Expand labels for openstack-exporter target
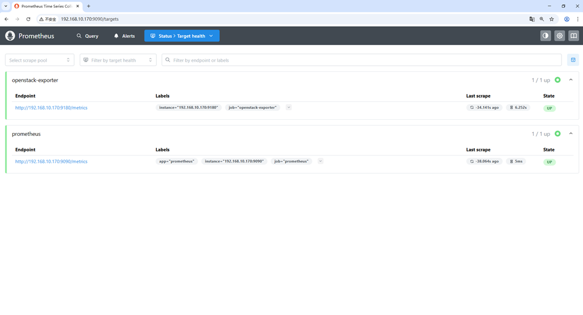 (288, 107)
